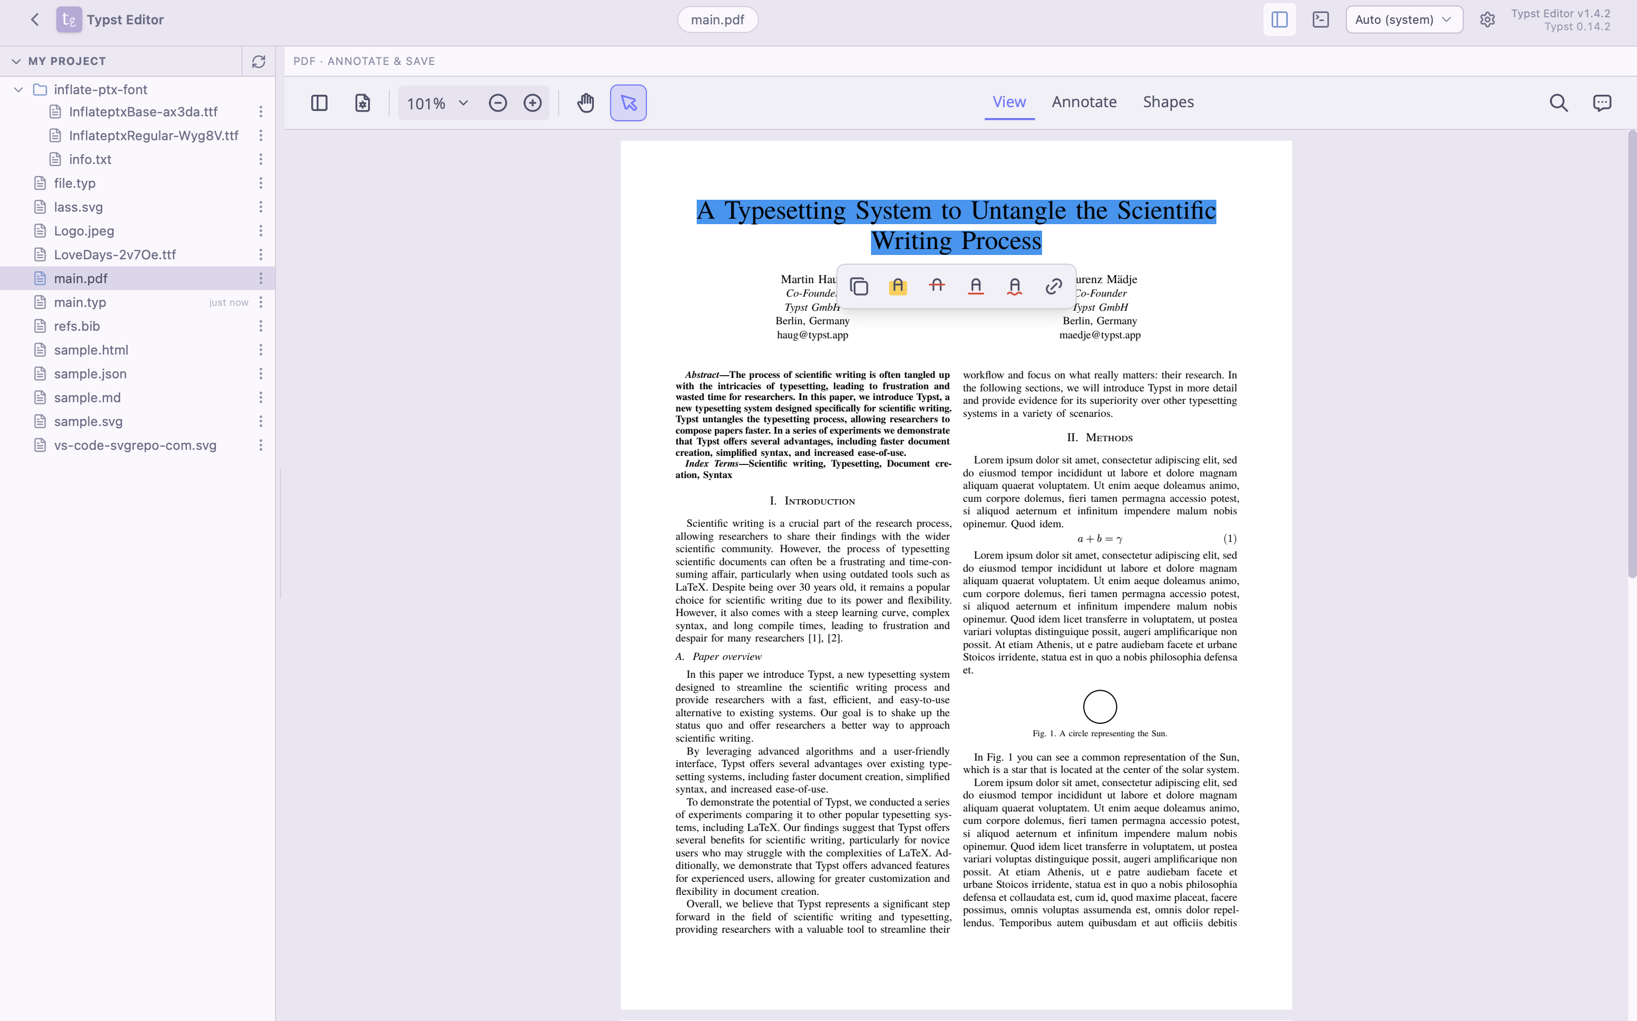Viewport: 1637px width, 1021px height.
Task: Copy the selected text using the popup
Action: tap(859, 286)
